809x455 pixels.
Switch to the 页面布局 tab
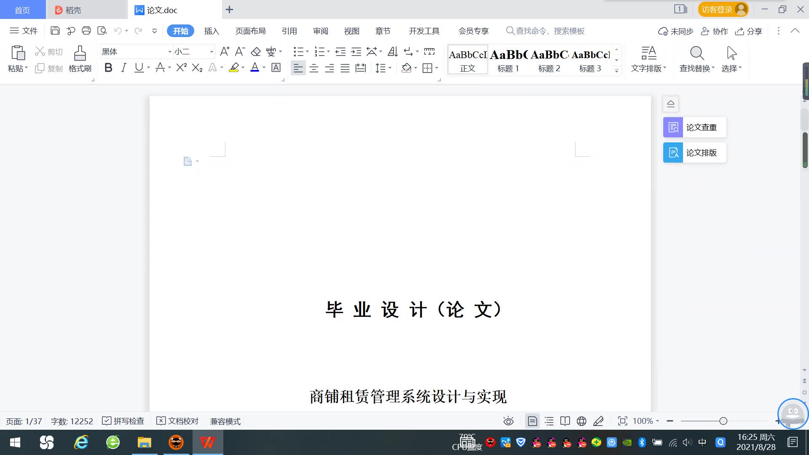[x=250, y=31]
